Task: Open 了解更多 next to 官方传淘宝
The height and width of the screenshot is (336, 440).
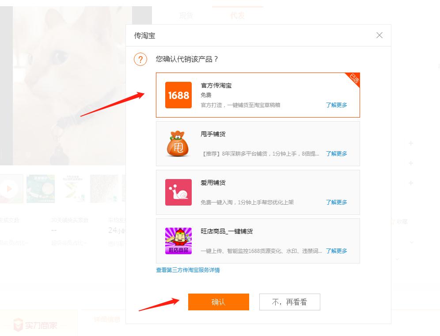Action: [336, 105]
